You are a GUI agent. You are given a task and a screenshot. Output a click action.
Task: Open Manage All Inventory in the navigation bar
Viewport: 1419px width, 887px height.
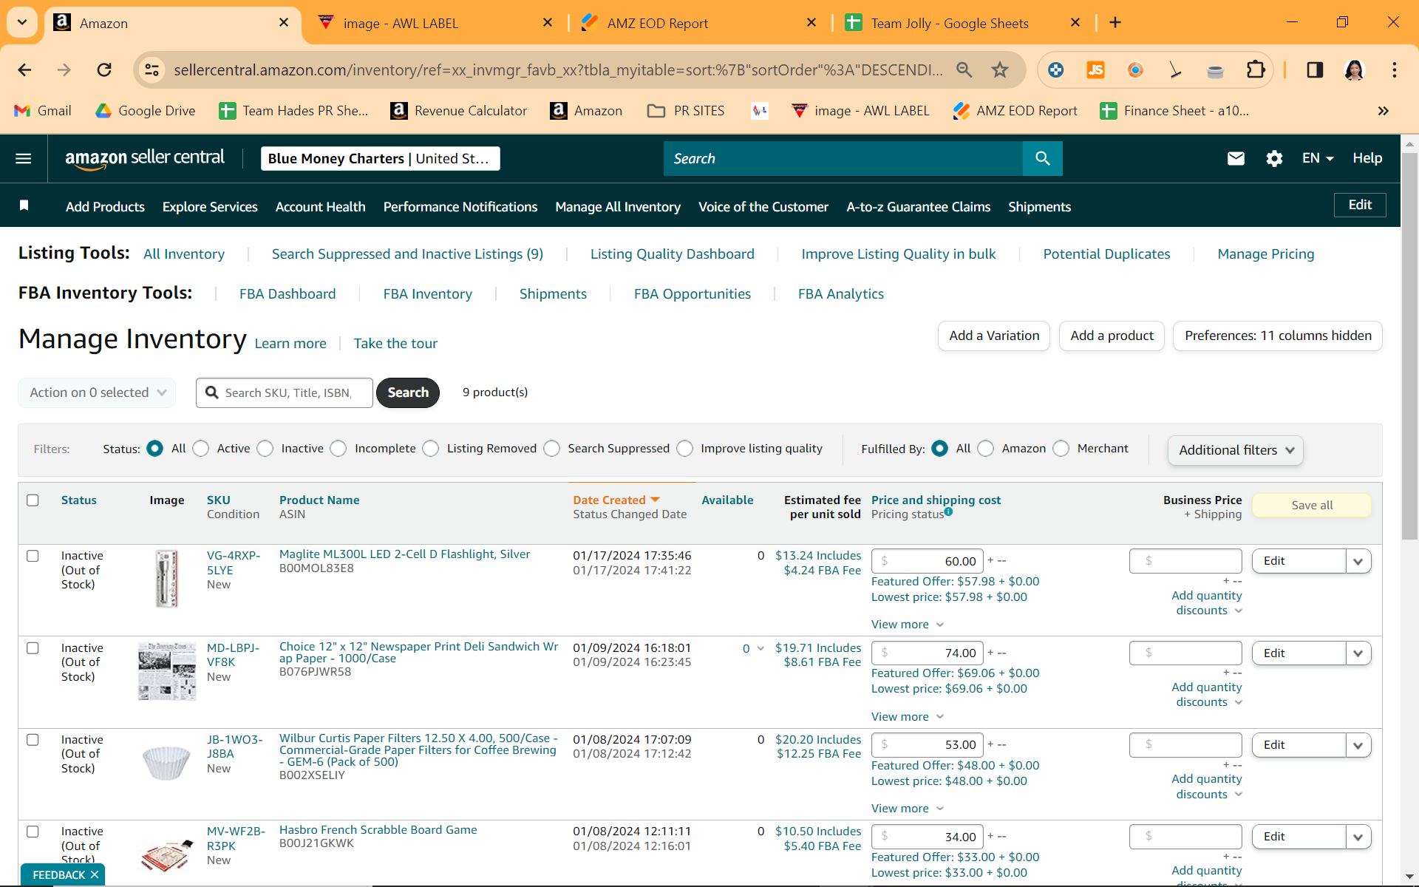[618, 207]
